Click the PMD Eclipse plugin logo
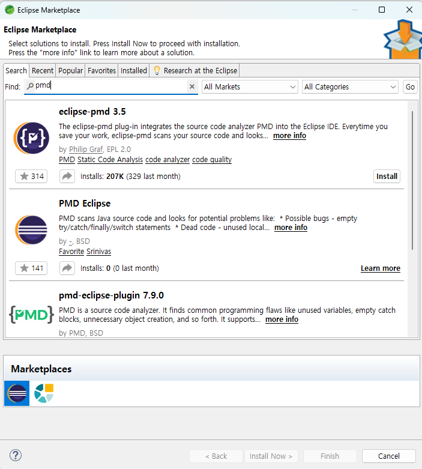 pos(31,230)
